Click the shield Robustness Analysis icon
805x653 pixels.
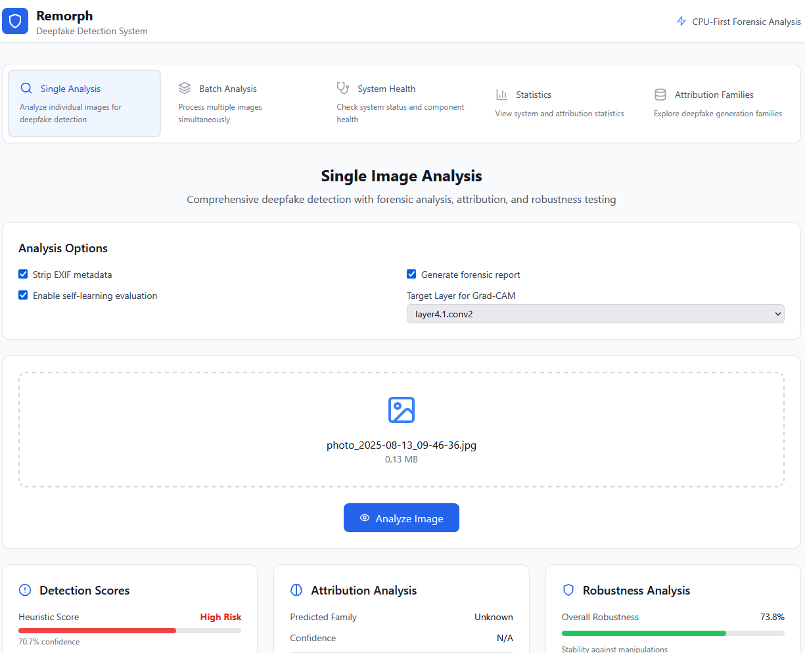tap(568, 590)
